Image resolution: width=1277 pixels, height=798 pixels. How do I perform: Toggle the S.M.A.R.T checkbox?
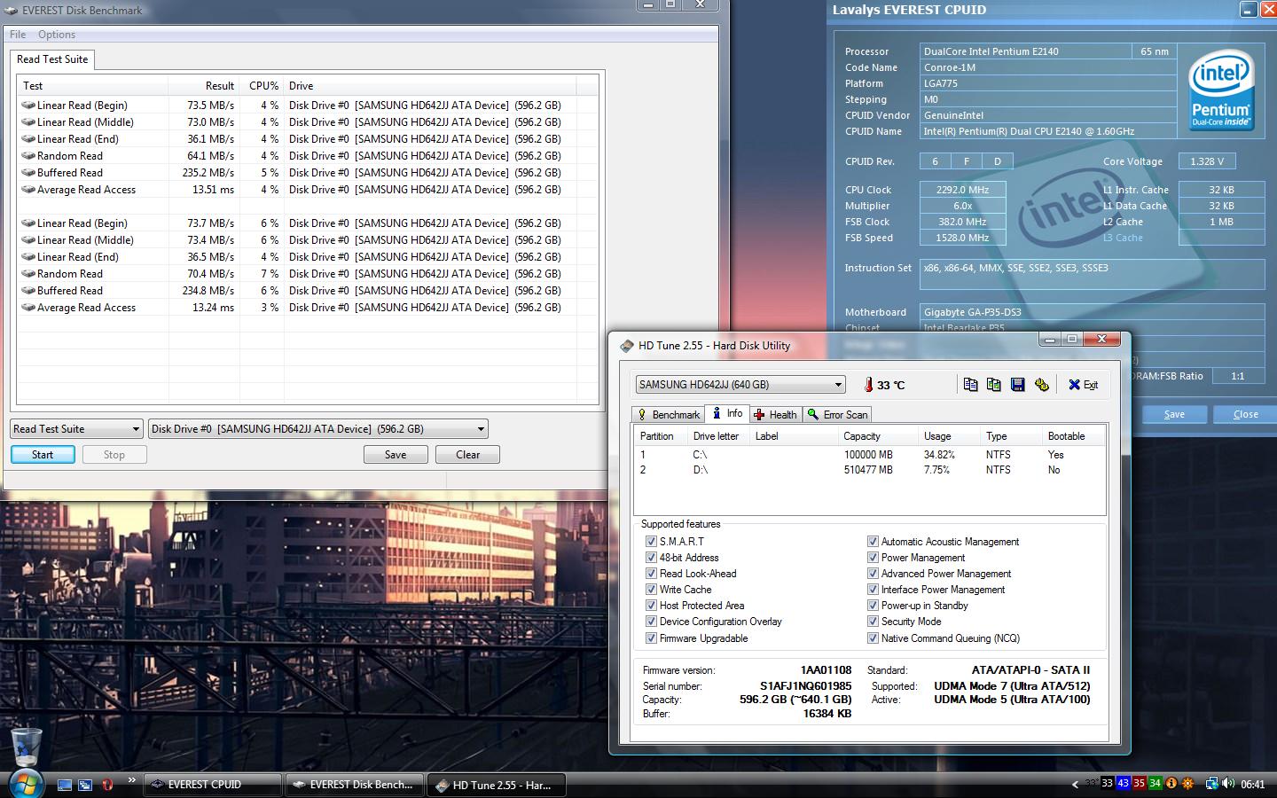point(651,541)
